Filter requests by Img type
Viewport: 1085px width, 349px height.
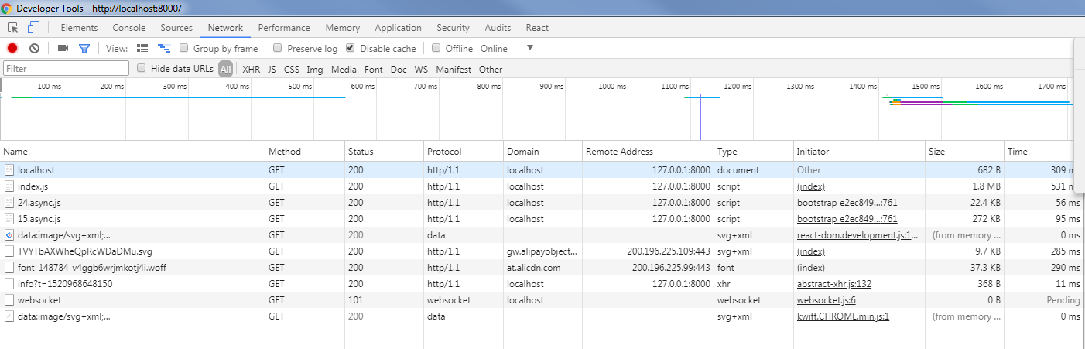point(315,69)
